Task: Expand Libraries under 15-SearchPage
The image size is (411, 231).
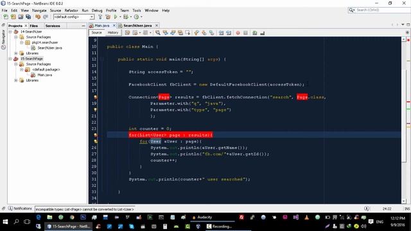Action: pos(16,80)
